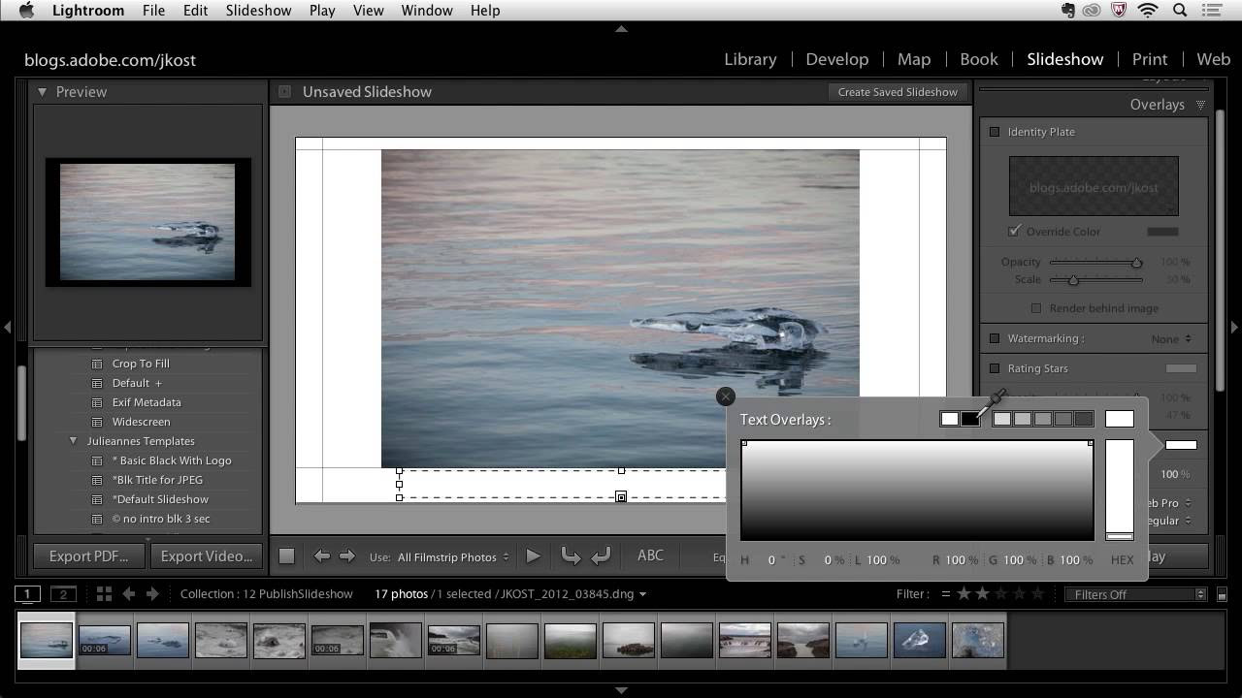Go forward using the filmstrip arrow

point(152,593)
